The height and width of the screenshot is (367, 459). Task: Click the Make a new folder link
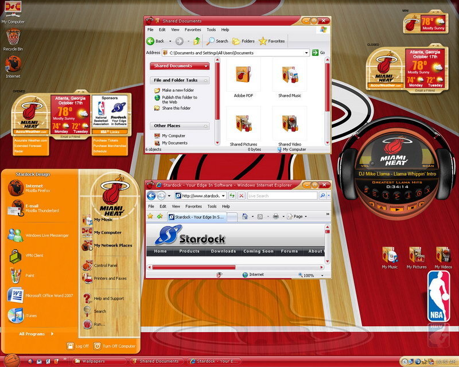178,91
